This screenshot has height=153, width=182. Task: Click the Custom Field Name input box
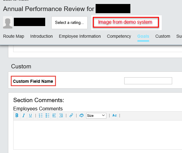tap(148, 81)
